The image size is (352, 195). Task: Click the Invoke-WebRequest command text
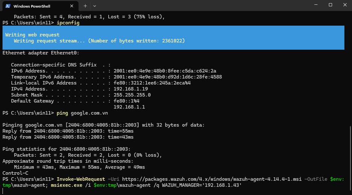point(81,179)
